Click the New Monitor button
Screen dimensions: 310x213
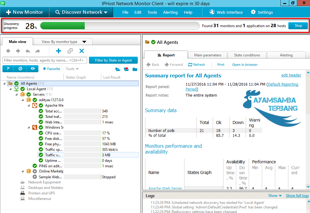tap(24, 12)
